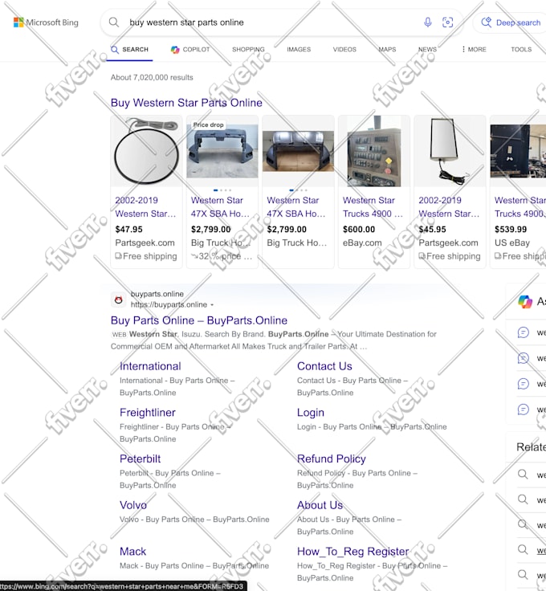Screen dimensions: 546x591
Task: Click the first chat bubble suggestion icon
Action: pyautogui.click(x=523, y=332)
